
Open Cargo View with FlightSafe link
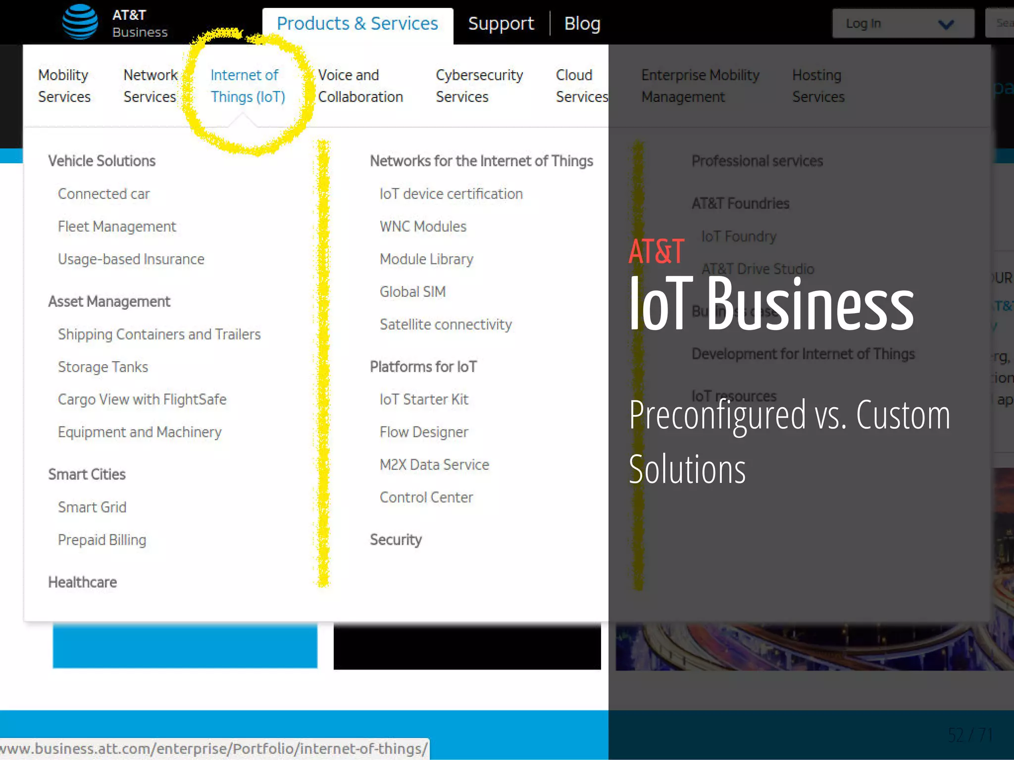(x=142, y=399)
